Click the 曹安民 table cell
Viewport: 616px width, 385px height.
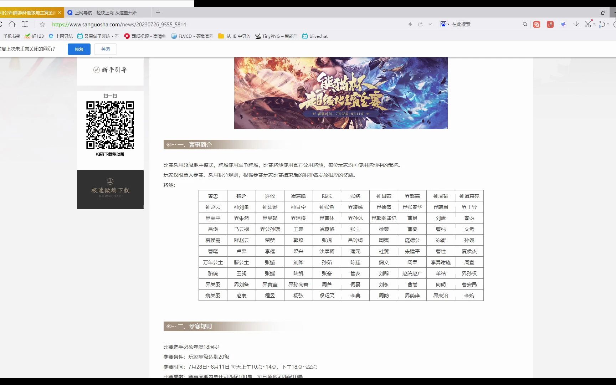[469, 284]
